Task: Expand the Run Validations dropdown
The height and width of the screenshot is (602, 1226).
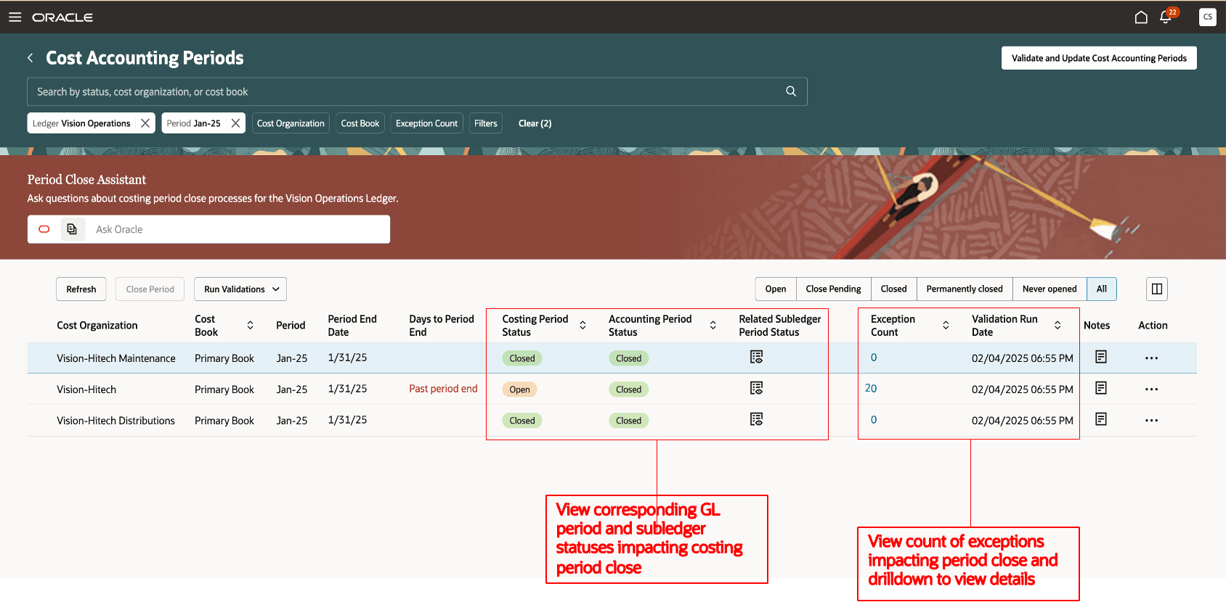Action: (x=240, y=289)
